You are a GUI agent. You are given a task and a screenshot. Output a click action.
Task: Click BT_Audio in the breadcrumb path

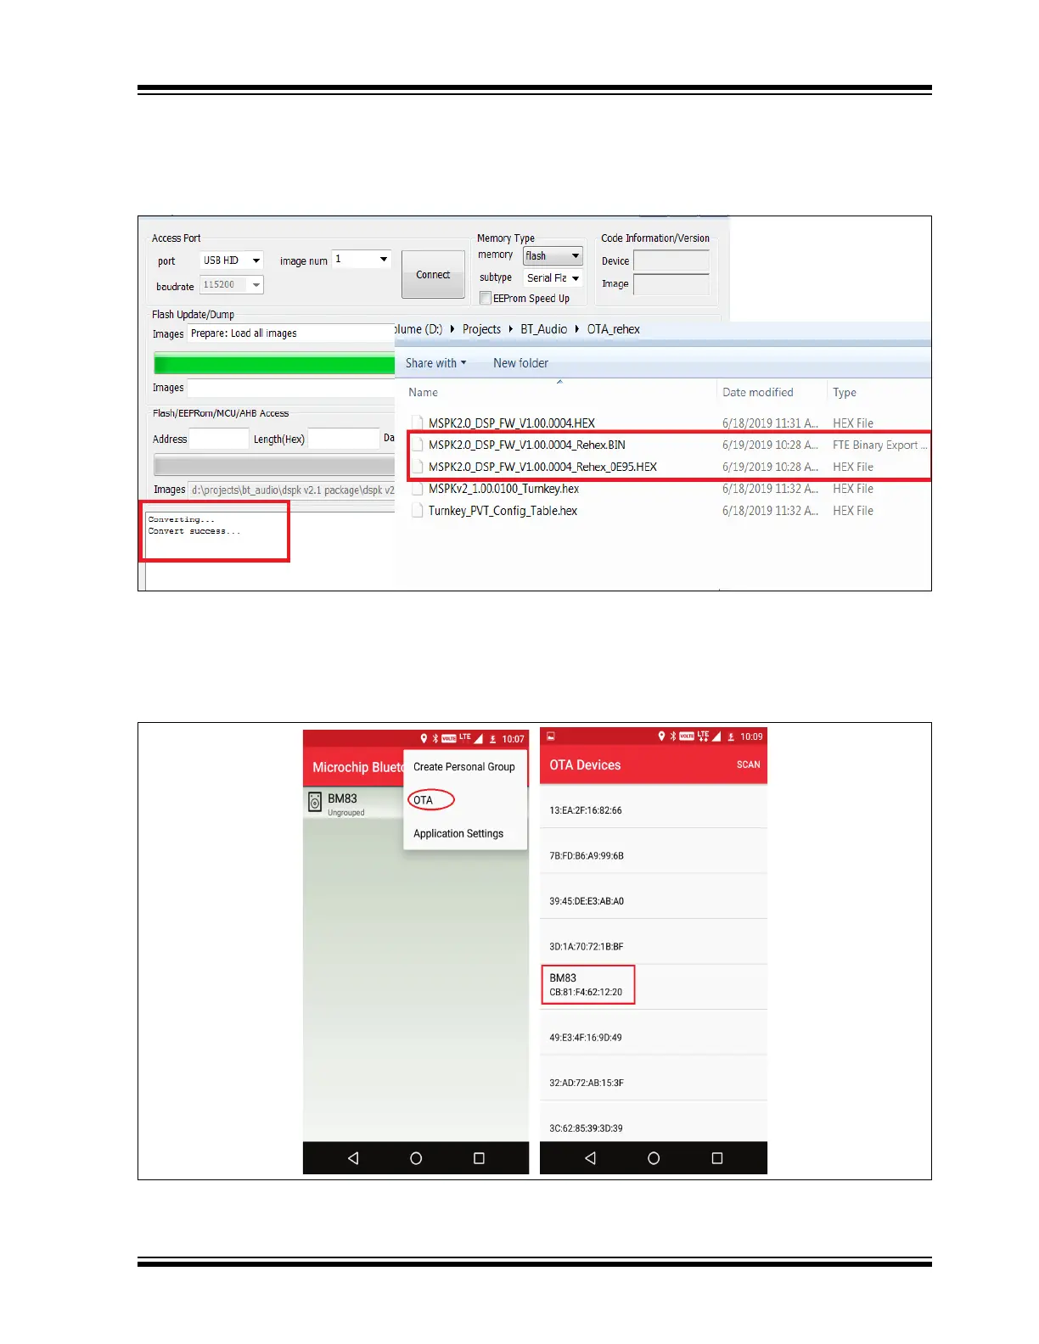click(543, 329)
